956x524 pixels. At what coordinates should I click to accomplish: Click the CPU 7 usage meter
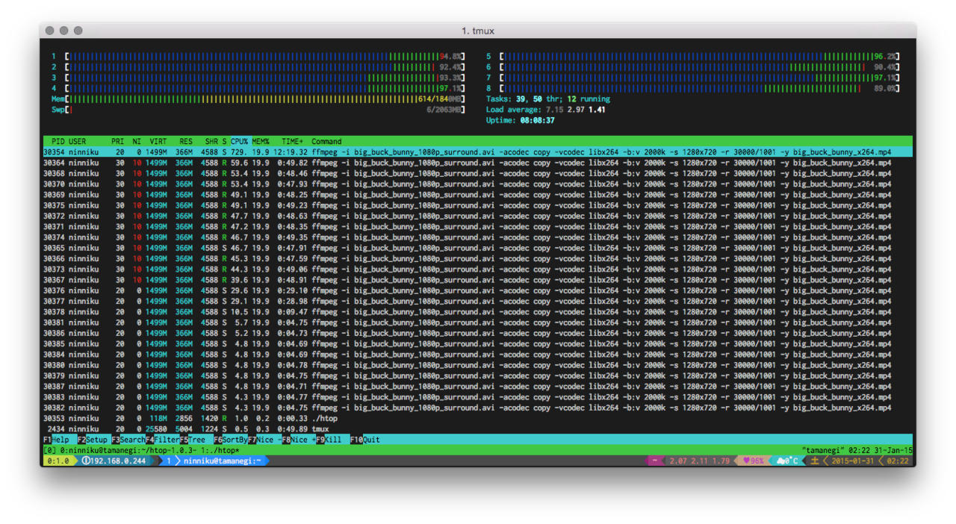[x=693, y=78]
